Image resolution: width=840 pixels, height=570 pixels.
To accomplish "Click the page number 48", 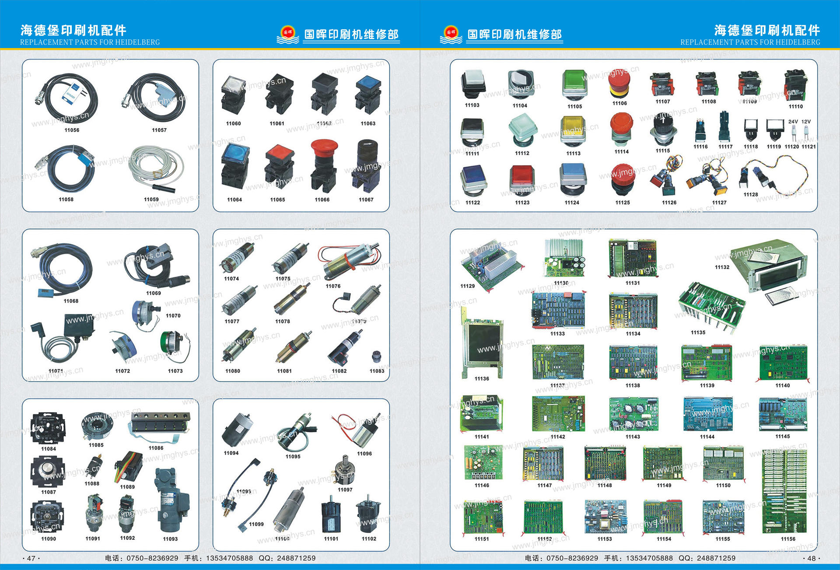I will click(812, 558).
